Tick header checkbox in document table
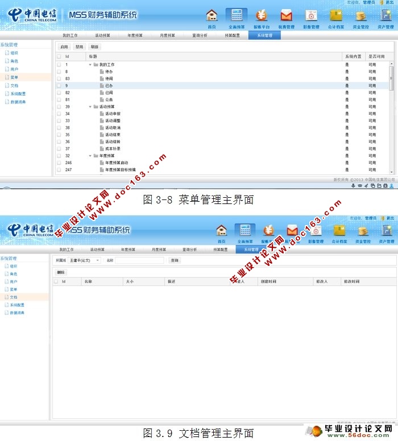The width and height of the screenshot is (398, 441). point(56,281)
